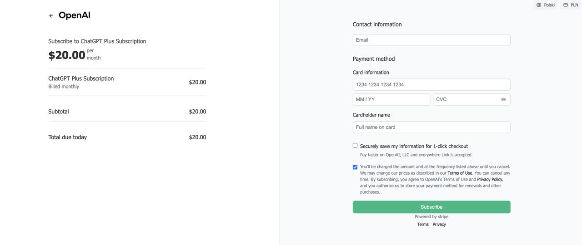Uncheck the subscription terms agreement checkbox
582x245 pixels.
[x=355, y=167]
